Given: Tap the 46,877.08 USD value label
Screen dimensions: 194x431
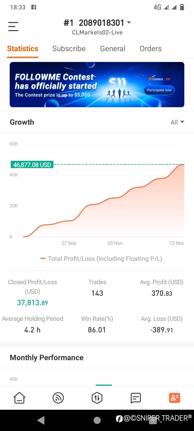Looking at the screenshot, I should [x=32, y=165].
